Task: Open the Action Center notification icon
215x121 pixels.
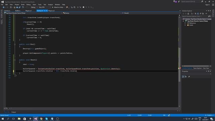Action: pyautogui.click(x=212, y=119)
